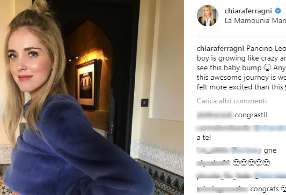The height and width of the screenshot is (195, 286).
Task: Open the chiaraferragni profile avatar
Action: pos(208,15)
